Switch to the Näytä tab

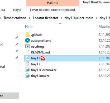click(17, 10)
